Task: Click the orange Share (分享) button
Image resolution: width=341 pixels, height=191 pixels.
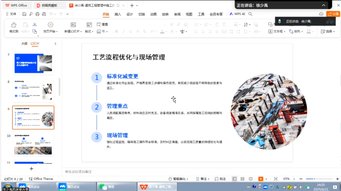Action: pos(333,14)
